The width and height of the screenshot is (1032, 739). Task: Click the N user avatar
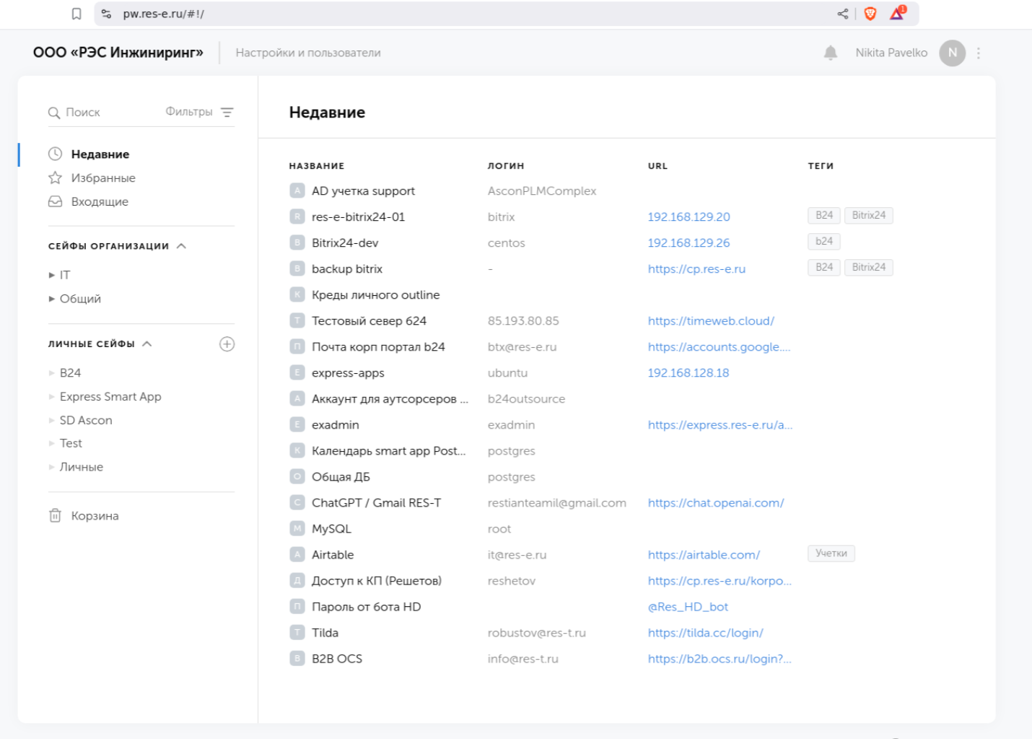click(952, 53)
